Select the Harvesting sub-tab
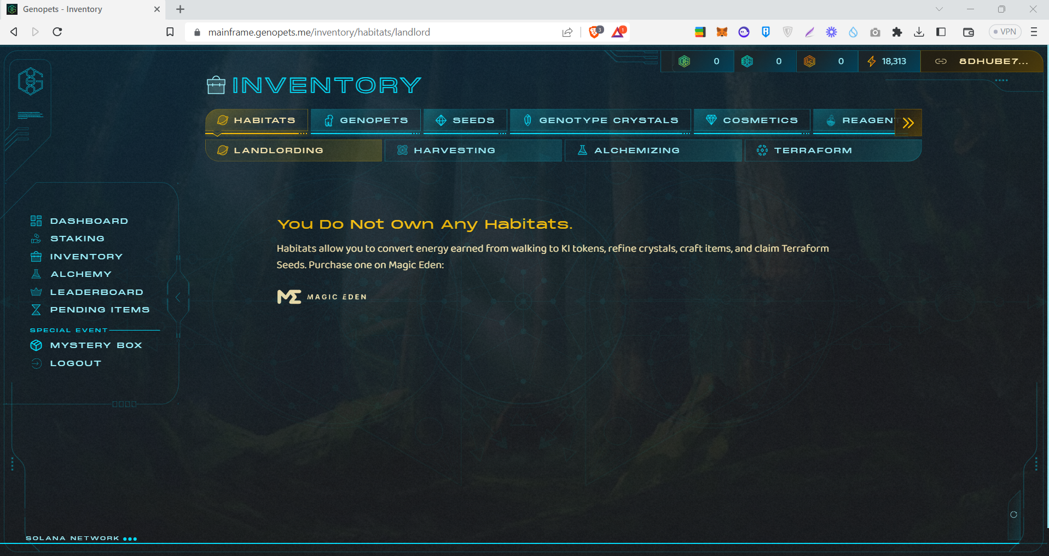The height and width of the screenshot is (556, 1049). click(473, 150)
